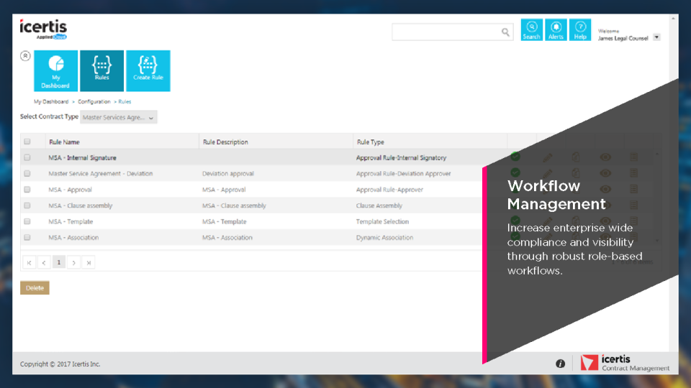The width and height of the screenshot is (691, 388).
Task: Check the select-all checkbox in table header
Action: tap(27, 142)
